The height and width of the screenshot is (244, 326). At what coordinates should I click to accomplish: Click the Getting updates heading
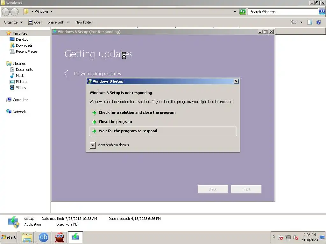(98, 54)
